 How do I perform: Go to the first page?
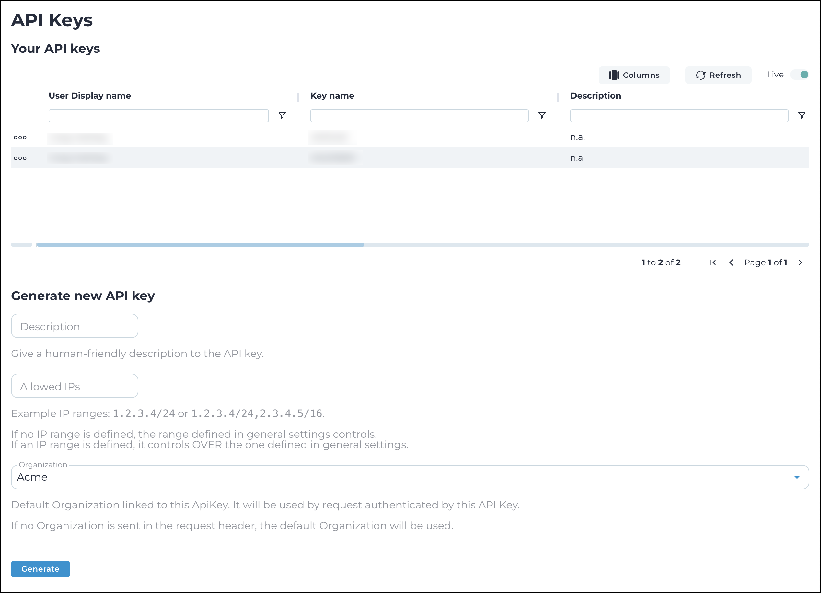click(x=713, y=262)
